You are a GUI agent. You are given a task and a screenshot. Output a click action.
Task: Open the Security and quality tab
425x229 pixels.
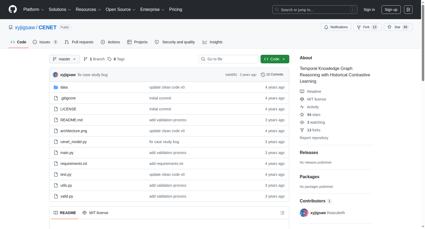click(175, 42)
